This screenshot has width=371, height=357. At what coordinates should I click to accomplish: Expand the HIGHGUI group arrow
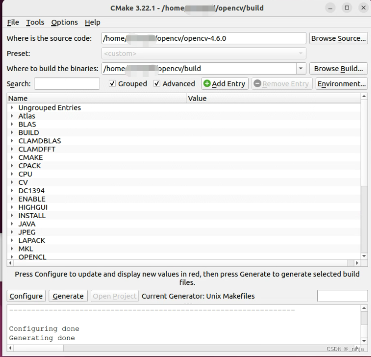click(11, 207)
